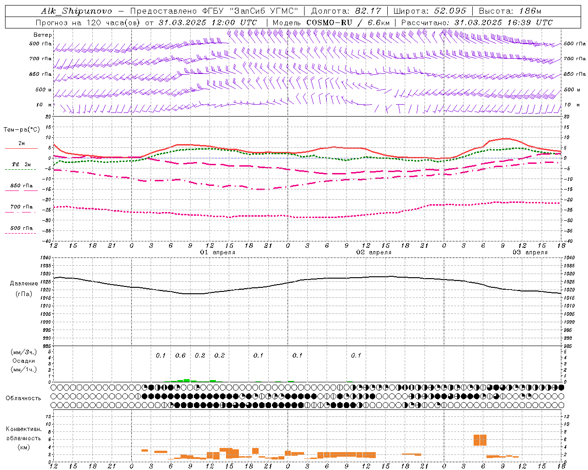Click the 700 гПа dash-dot temperature legend entry
The height and width of the screenshot is (470, 588).
tap(21, 209)
